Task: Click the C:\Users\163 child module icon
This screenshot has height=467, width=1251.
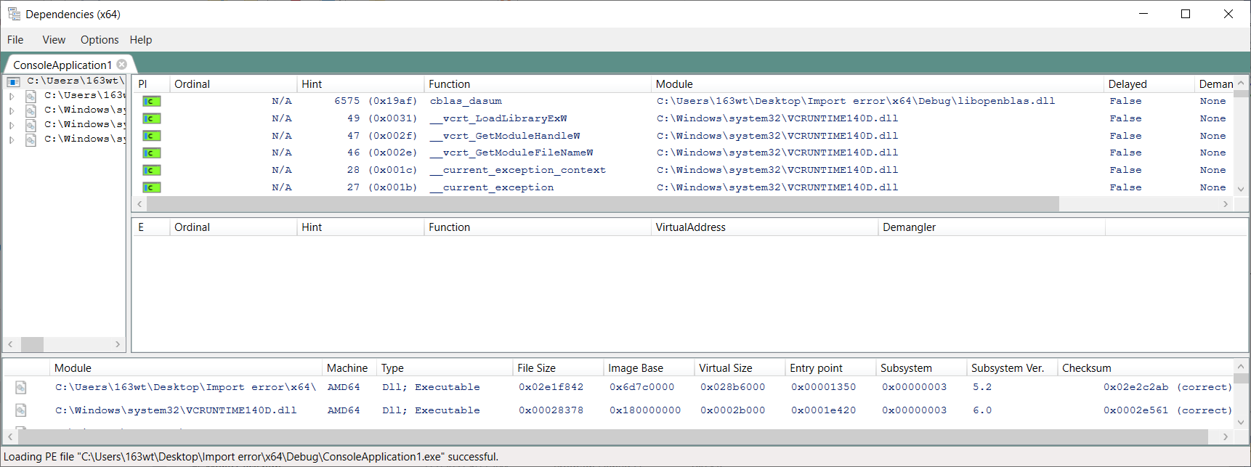Action: click(31, 96)
